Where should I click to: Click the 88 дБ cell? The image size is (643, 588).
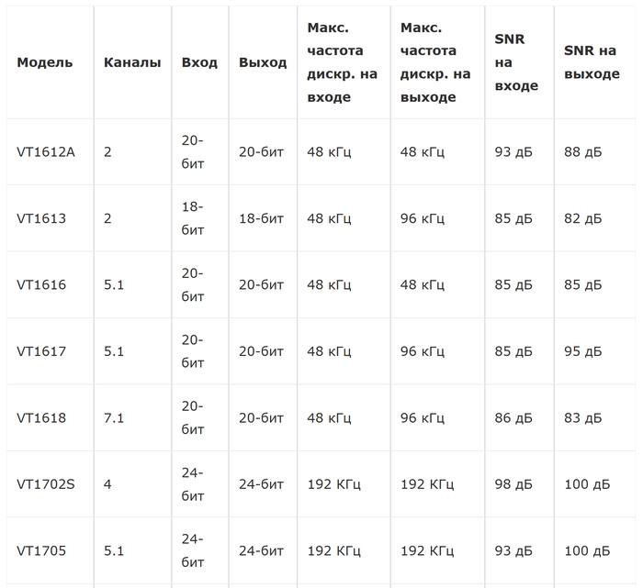pos(582,152)
